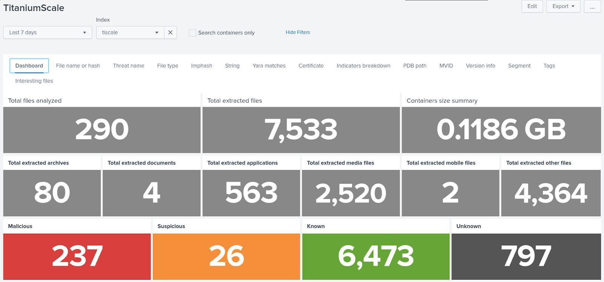Open the Tags tab
This screenshot has width=604, height=282.
pyautogui.click(x=549, y=66)
